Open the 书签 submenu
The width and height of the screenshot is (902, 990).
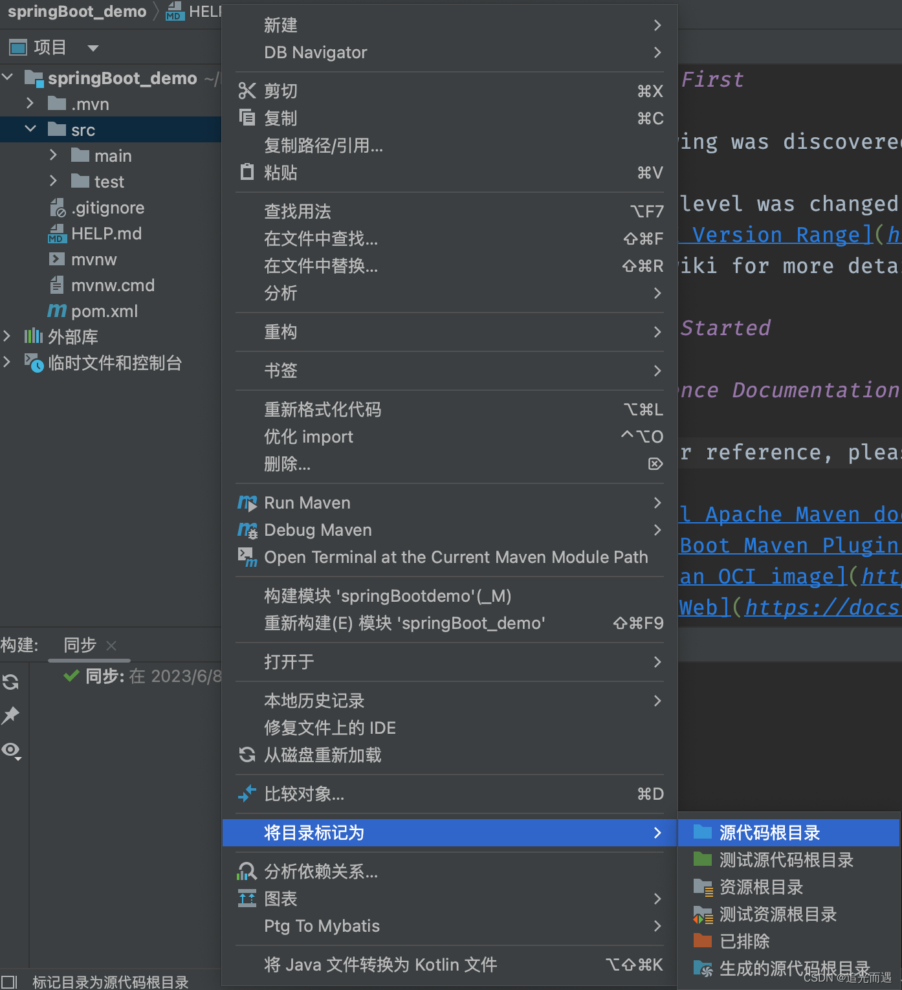(450, 371)
